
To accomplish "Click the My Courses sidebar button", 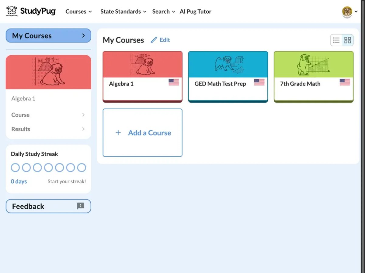I will 48,35.
